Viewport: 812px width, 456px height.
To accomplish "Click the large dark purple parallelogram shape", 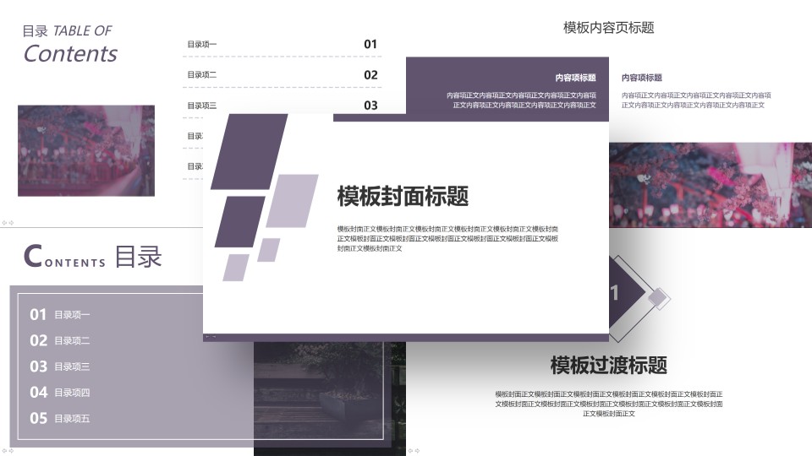I will tap(249, 151).
